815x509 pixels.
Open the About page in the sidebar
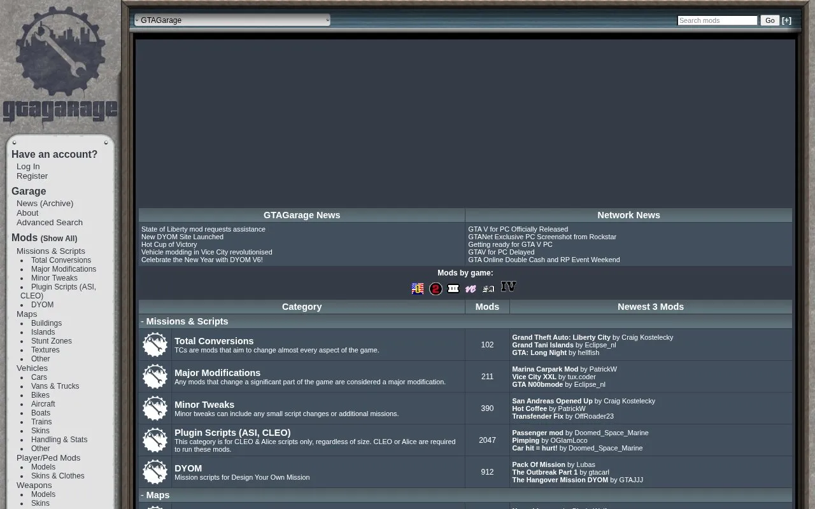click(27, 213)
